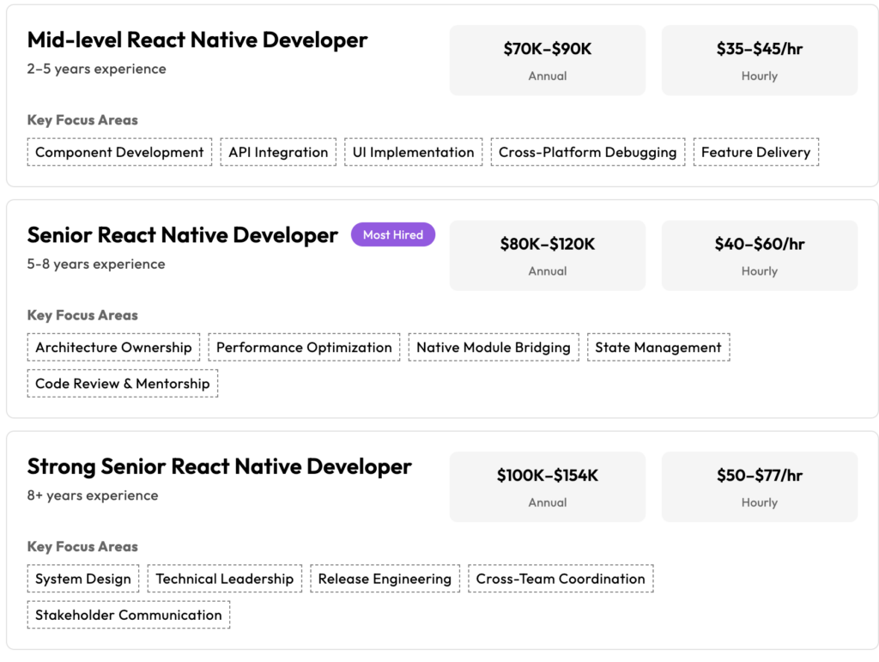Select the $80K–$120K annual salary box
The width and height of the screenshot is (879, 662).
pos(547,255)
